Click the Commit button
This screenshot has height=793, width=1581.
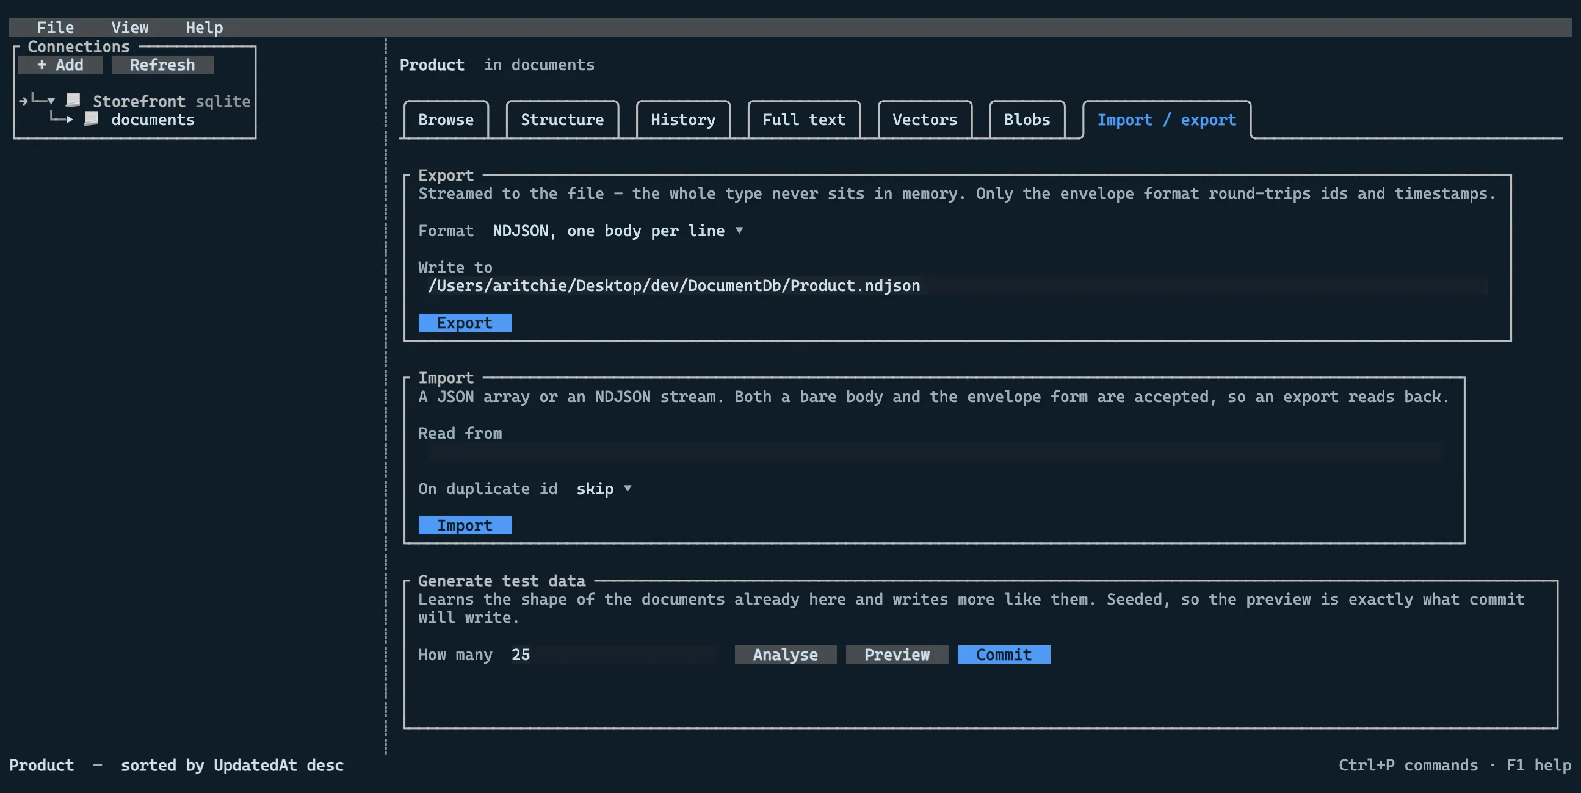pos(1004,655)
